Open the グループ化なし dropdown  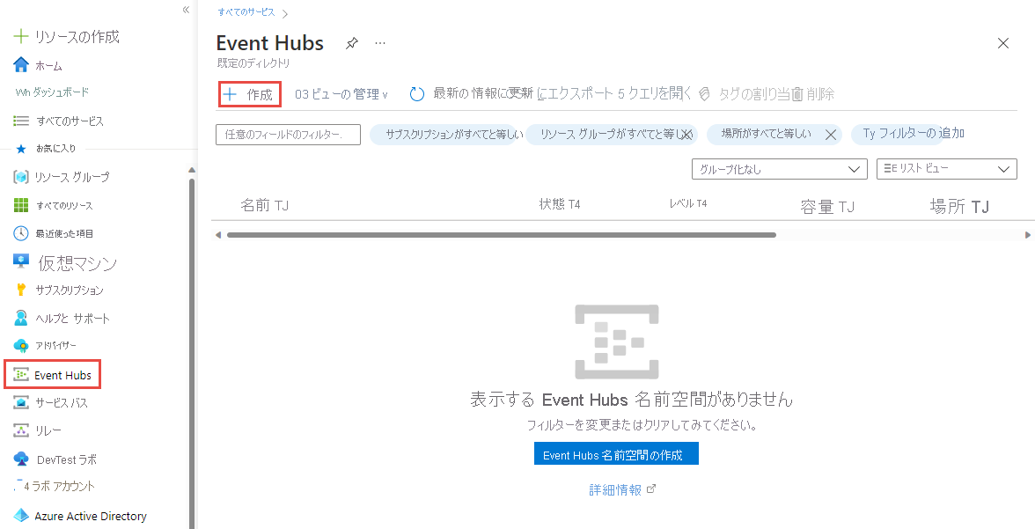(779, 169)
